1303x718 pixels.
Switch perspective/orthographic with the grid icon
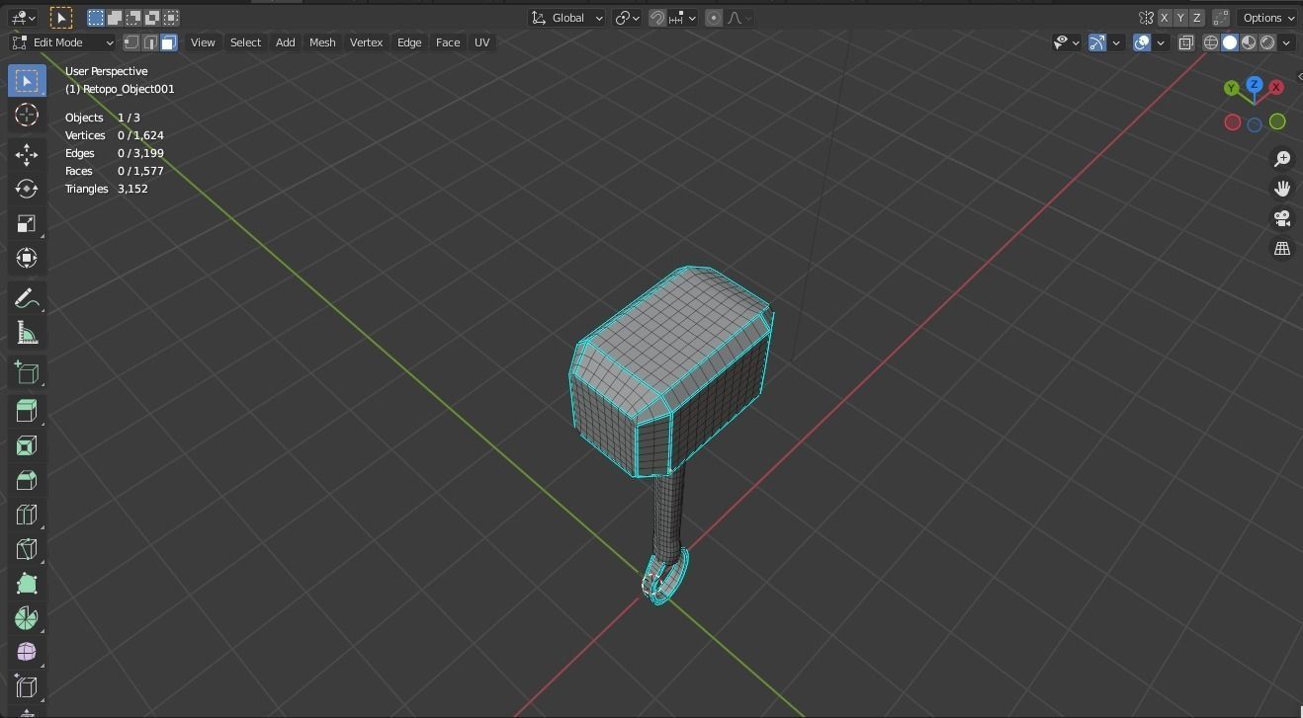click(1282, 248)
